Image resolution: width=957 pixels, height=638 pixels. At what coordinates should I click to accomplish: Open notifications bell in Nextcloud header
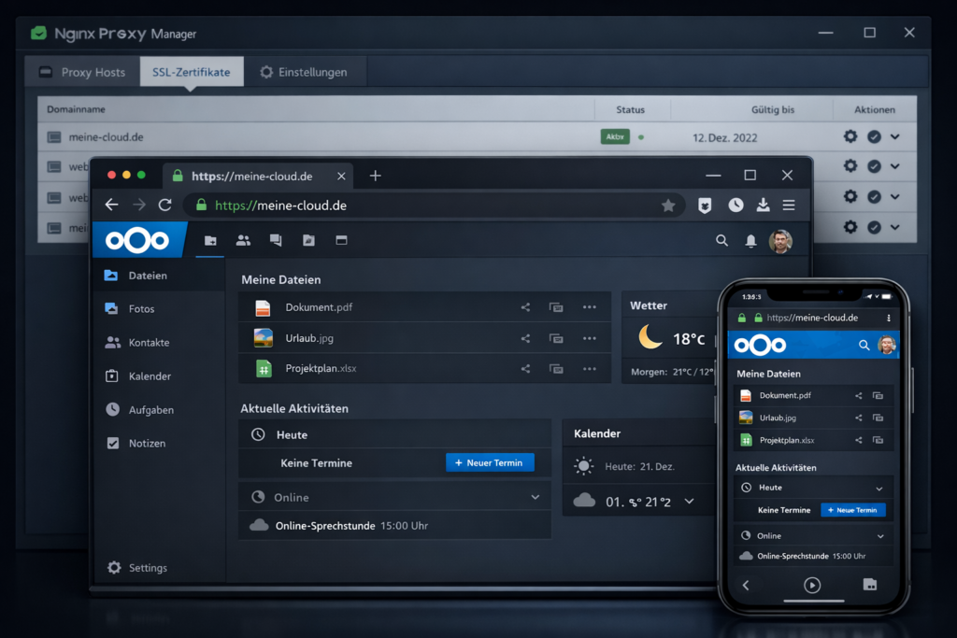pyautogui.click(x=750, y=241)
